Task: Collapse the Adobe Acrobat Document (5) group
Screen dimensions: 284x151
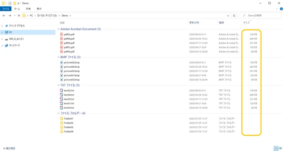Action: (x=59, y=29)
